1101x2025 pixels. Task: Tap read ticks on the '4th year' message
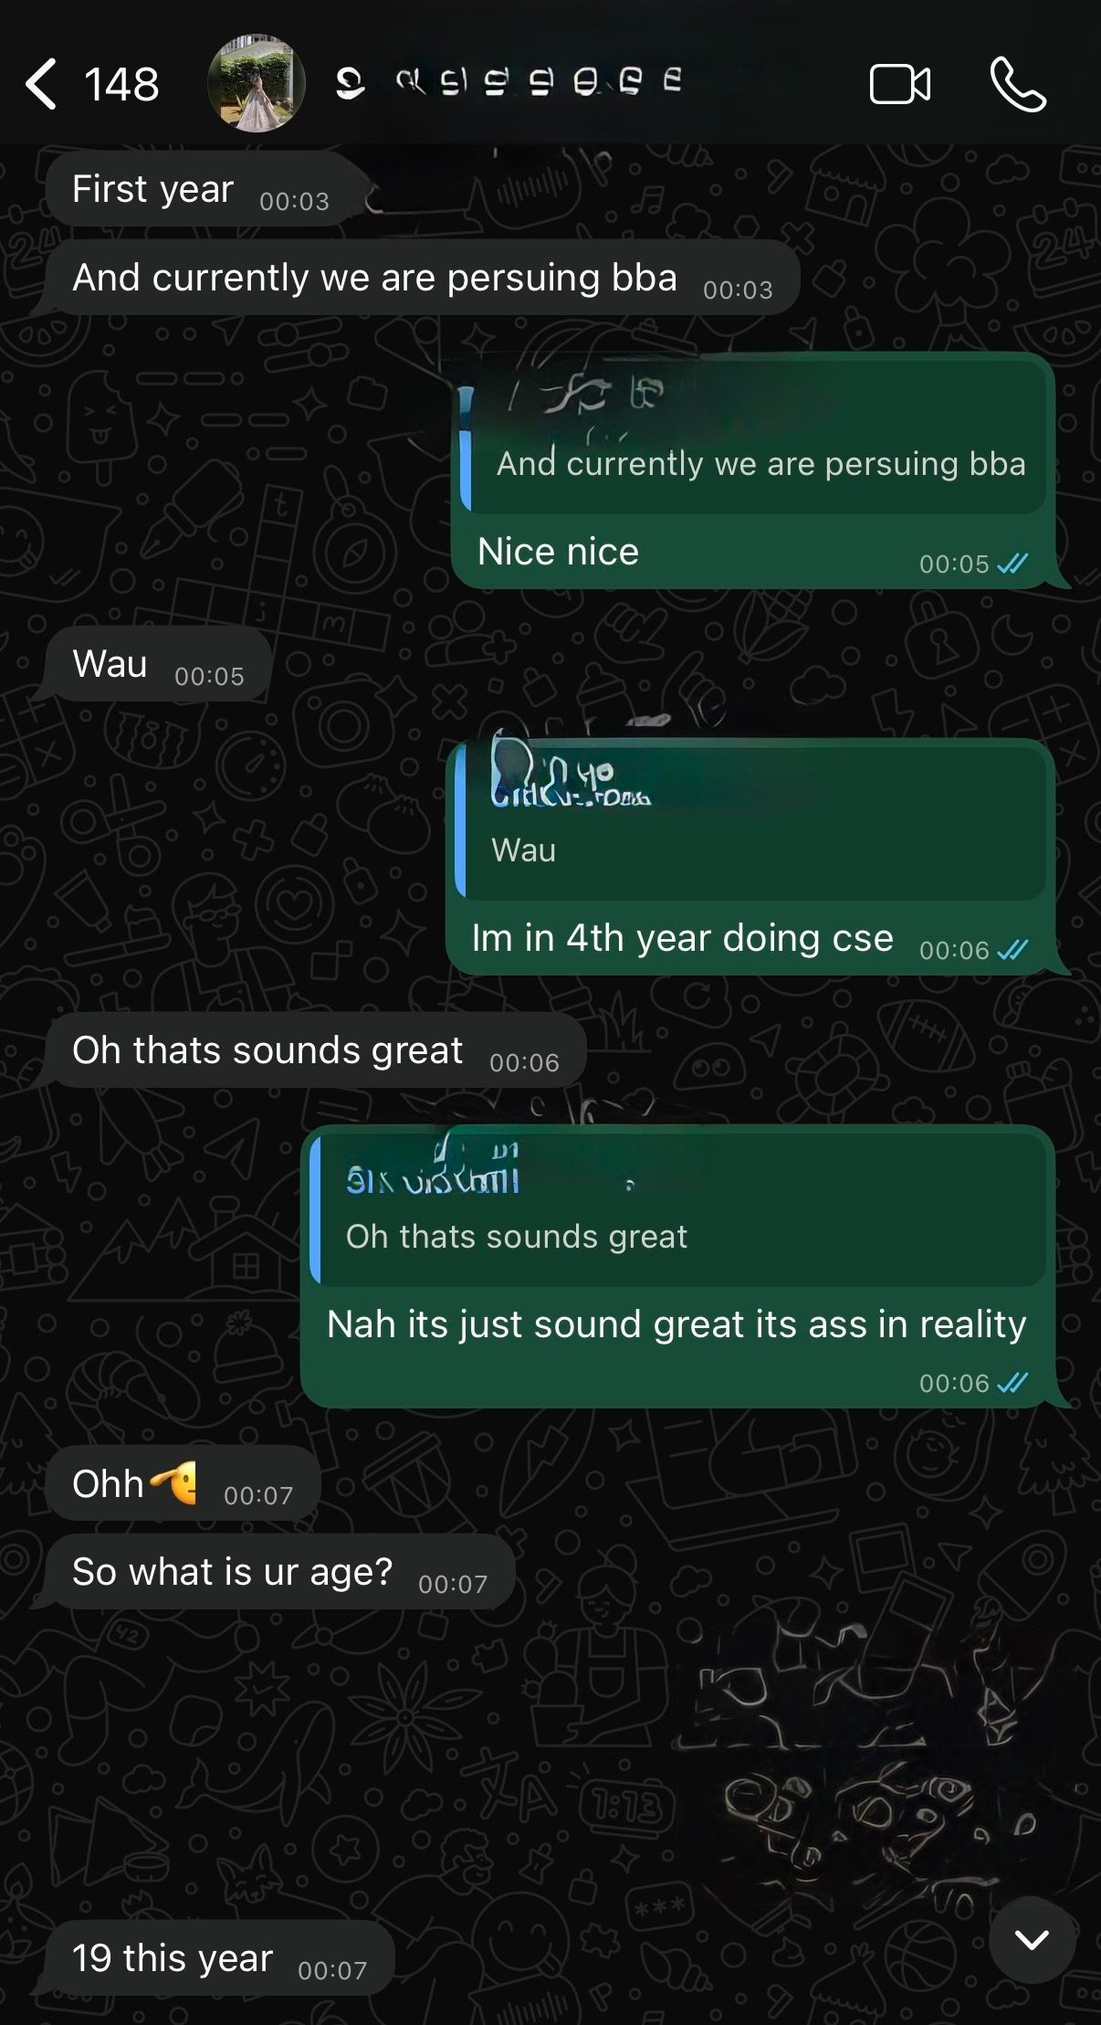1012,950
